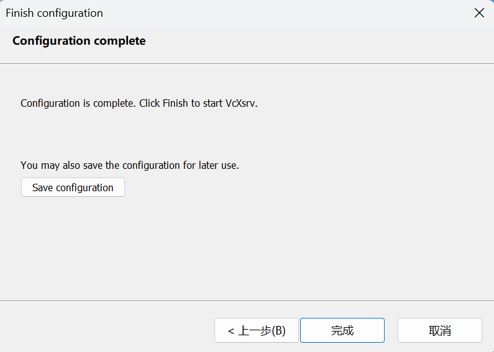Click the bold "Configuration complete" heading
This screenshot has height=352, width=494.
79,41
